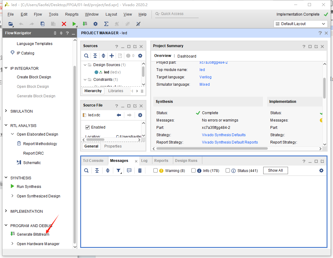Toggle the Warning (8) filter checkbox
The image size is (333, 258).
pyautogui.click(x=155, y=170)
